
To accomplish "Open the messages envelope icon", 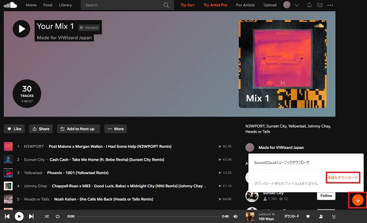I will pyautogui.click(x=320, y=5).
